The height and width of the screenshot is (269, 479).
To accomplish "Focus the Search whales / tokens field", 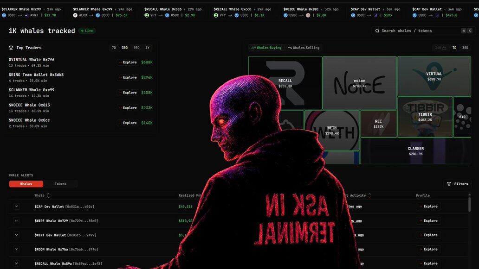I will (x=418, y=31).
